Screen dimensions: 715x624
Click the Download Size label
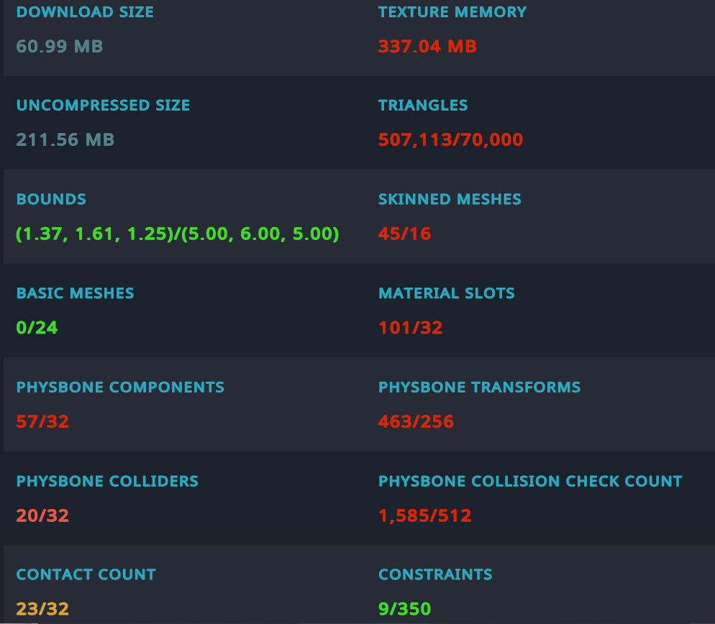[x=85, y=12]
